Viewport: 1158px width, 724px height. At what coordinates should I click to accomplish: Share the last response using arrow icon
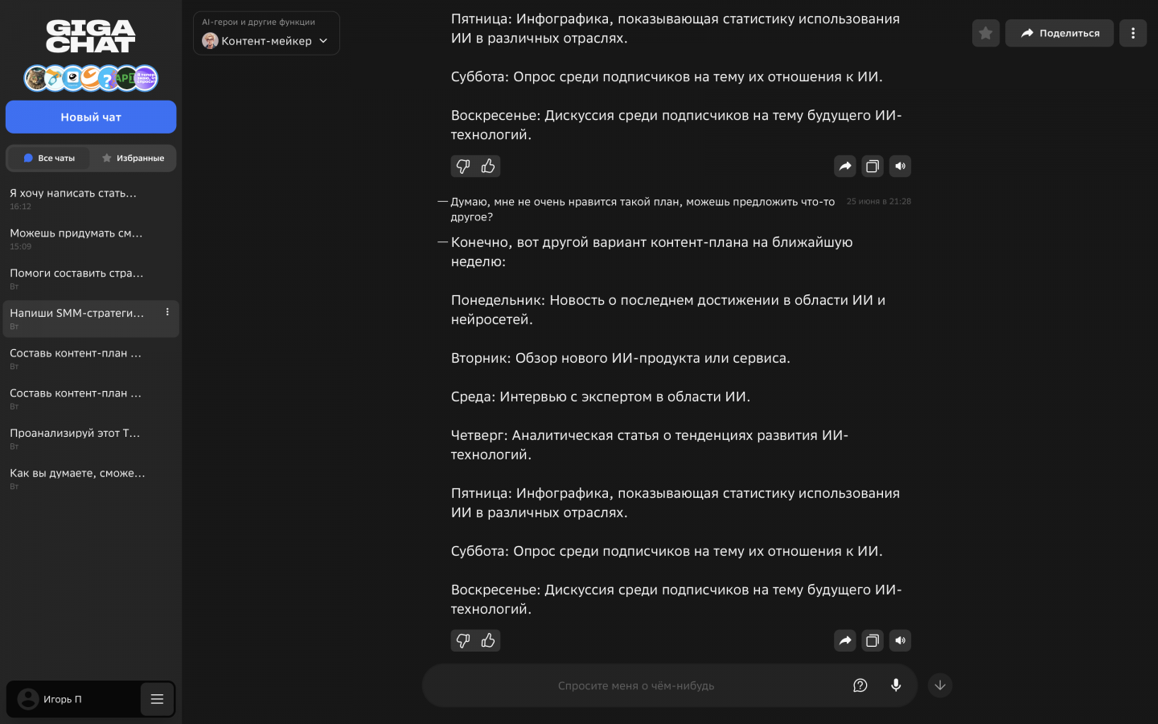pos(844,641)
